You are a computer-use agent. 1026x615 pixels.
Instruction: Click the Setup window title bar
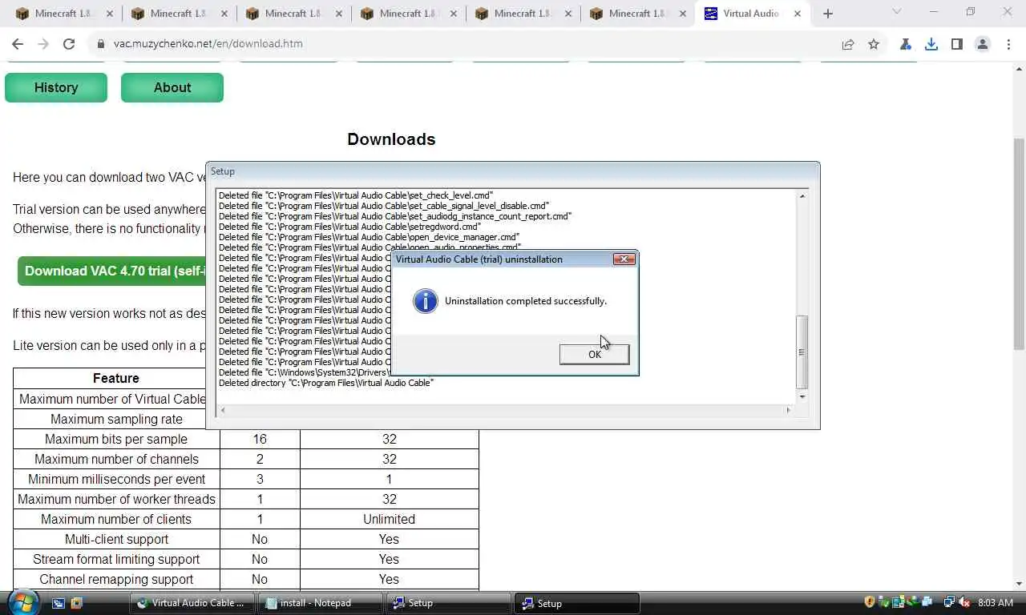point(513,171)
